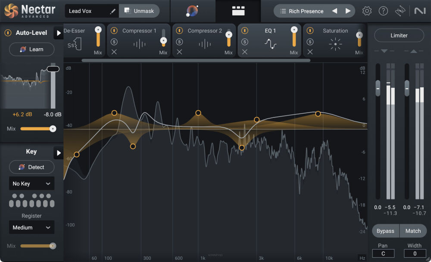431x262 pixels.
Task: Open the Vocal Assistant orb view
Action: pos(192,11)
